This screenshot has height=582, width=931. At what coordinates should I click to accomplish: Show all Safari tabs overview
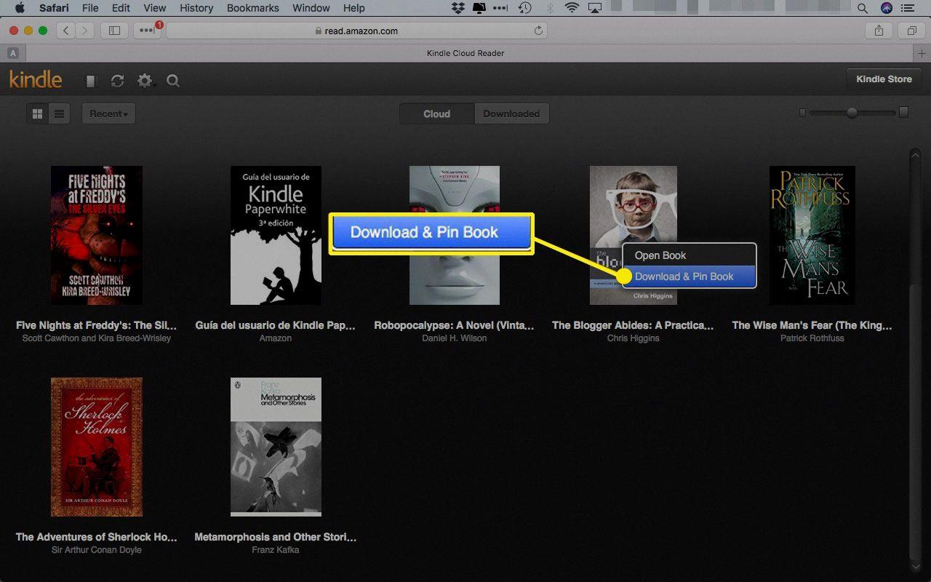pos(911,31)
